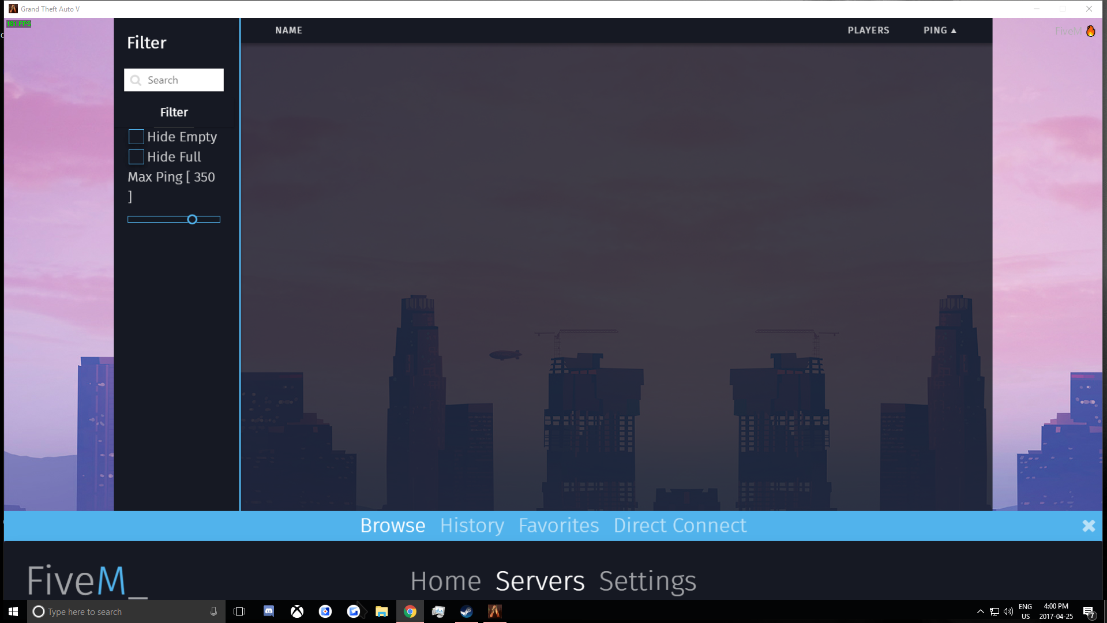Open Task View from the taskbar
The height and width of the screenshot is (623, 1107).
239,611
